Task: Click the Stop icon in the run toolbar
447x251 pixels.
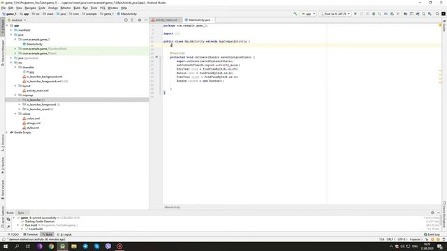Action: [398, 14]
